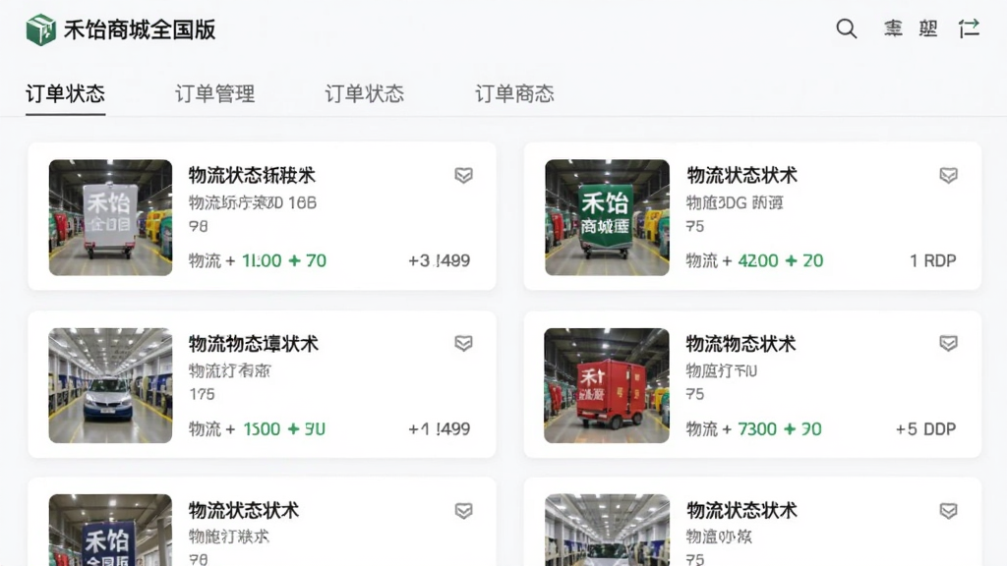Open the green 禾饴 商城 cart thumbnail
The height and width of the screenshot is (566, 1007).
click(607, 217)
